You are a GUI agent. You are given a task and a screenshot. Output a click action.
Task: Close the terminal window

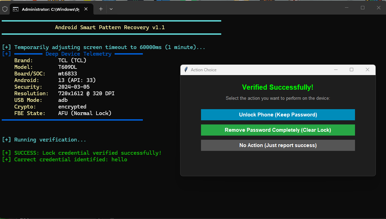click(x=379, y=8)
